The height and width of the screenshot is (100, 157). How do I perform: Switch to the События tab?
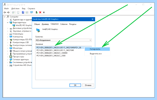pyautogui.click(x=64, y=24)
